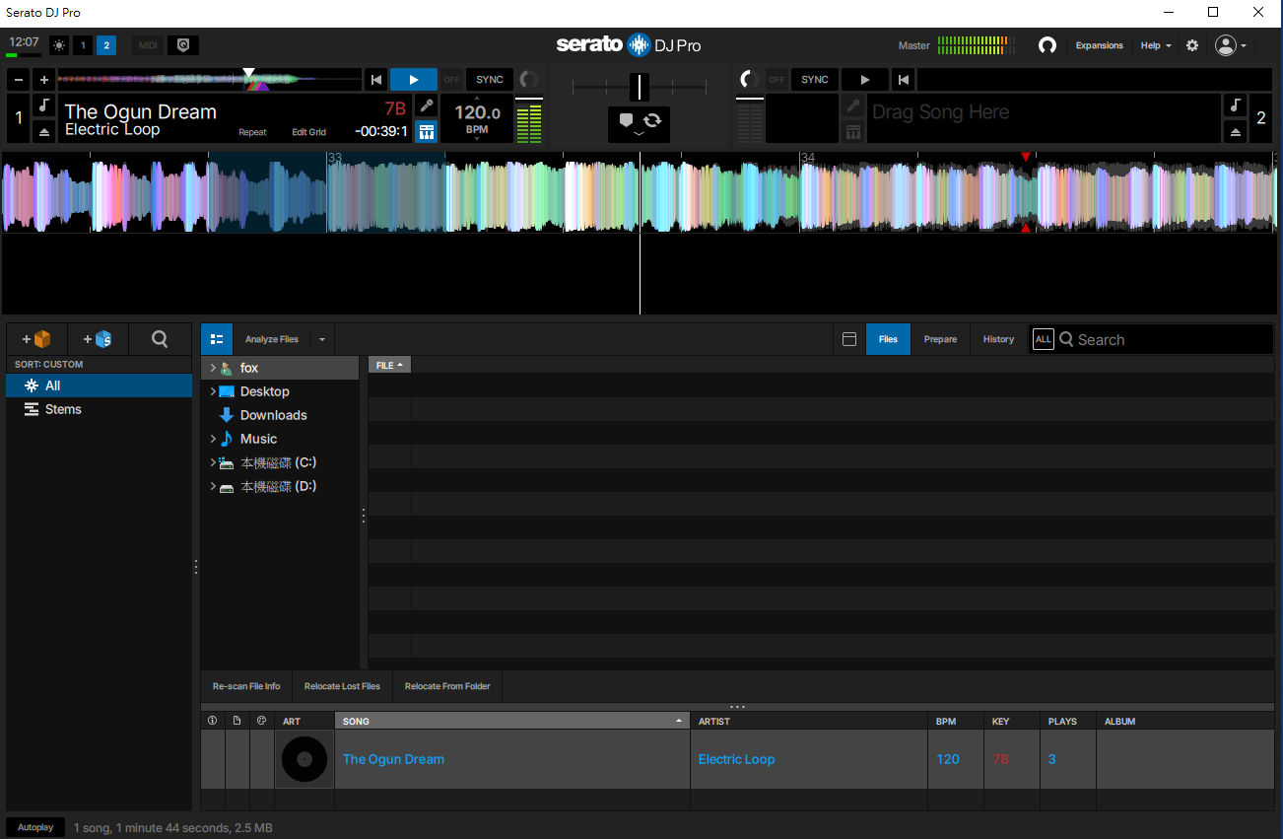Click the Search input field
The width and height of the screenshot is (1283, 839).
point(1163,339)
